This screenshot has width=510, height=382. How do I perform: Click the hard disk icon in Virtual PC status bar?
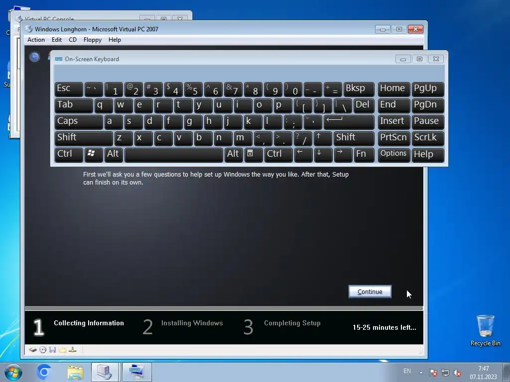32,350
